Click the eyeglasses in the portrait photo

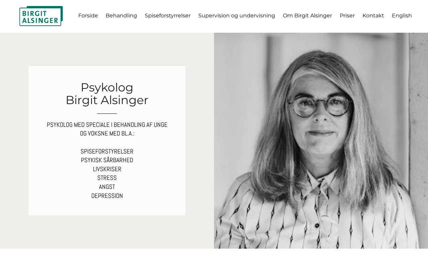coord(321,105)
